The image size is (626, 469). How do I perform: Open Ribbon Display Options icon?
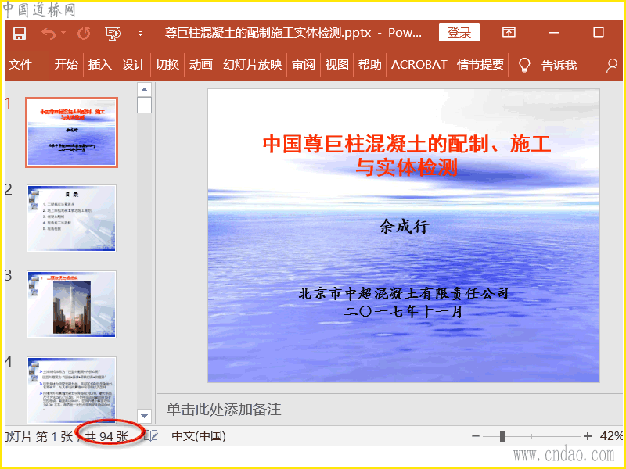(509, 32)
